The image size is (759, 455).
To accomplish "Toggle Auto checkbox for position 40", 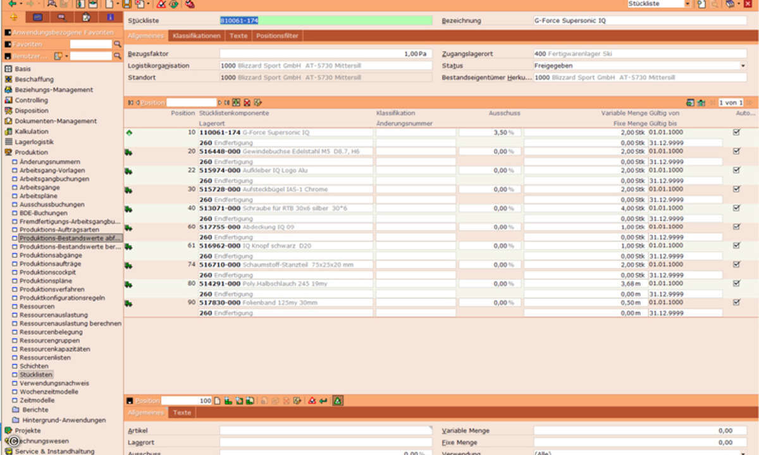I will (x=736, y=208).
